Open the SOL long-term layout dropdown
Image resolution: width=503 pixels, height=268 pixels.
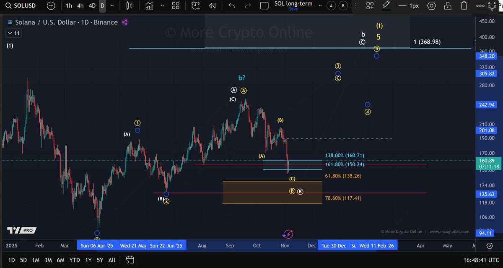[320, 5]
